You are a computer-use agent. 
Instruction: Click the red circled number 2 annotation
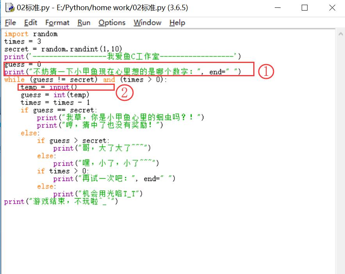pos(125,93)
